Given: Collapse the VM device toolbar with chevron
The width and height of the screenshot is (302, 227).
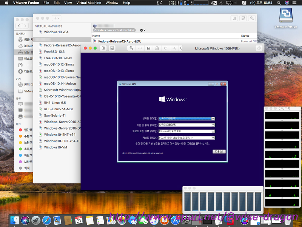Looking at the screenshot, I should click(x=181, y=48).
